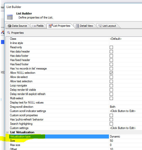
Task: Collapse the List Virtualization section
Action: click(x=7, y=132)
